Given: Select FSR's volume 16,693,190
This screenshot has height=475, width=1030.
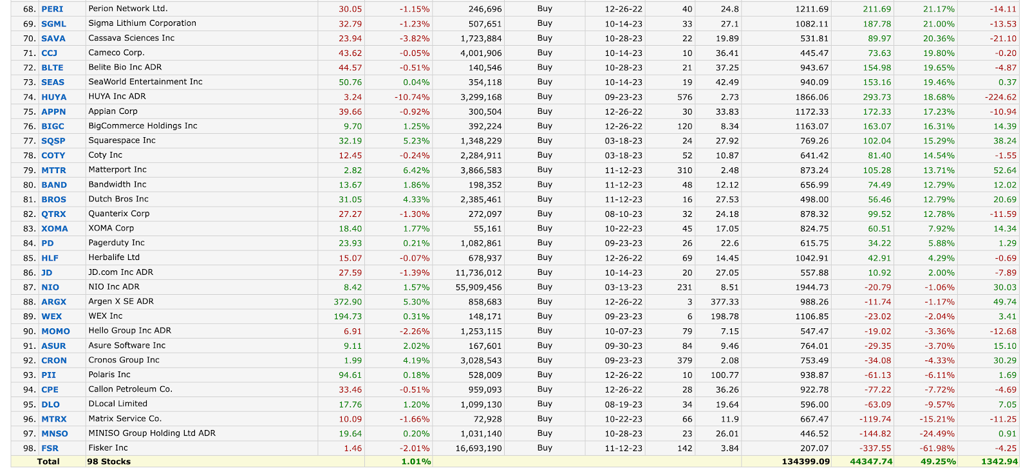Looking at the screenshot, I should pos(478,449).
